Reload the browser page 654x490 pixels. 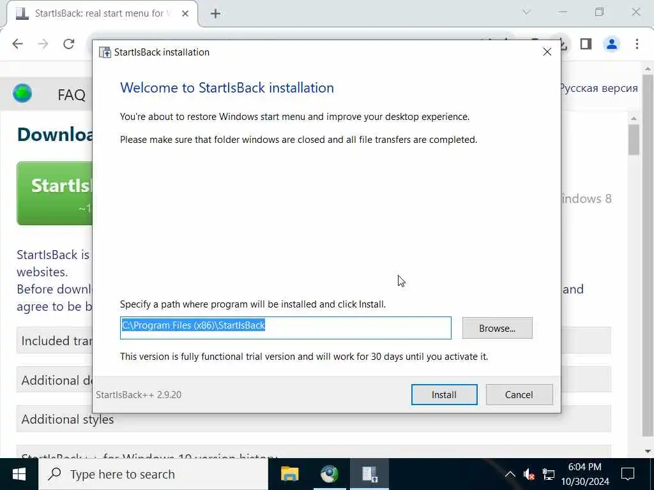[69, 44]
